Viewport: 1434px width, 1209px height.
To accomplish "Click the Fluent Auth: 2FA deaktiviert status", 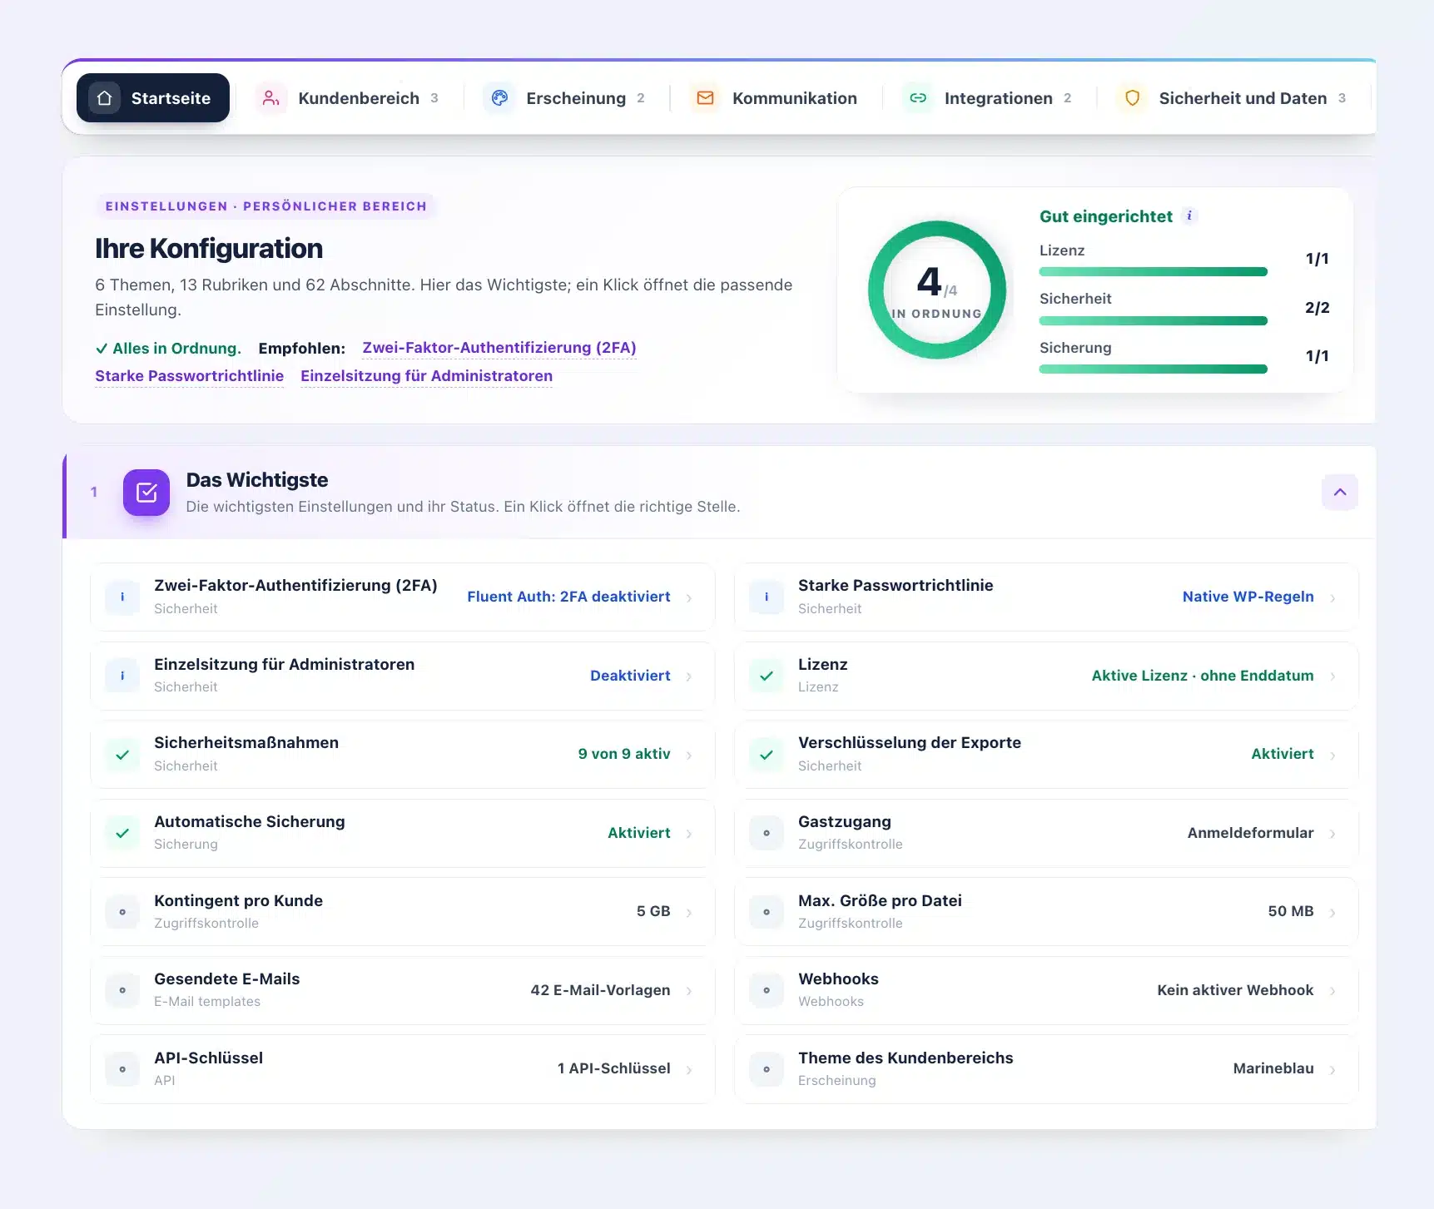I will click(x=568, y=597).
